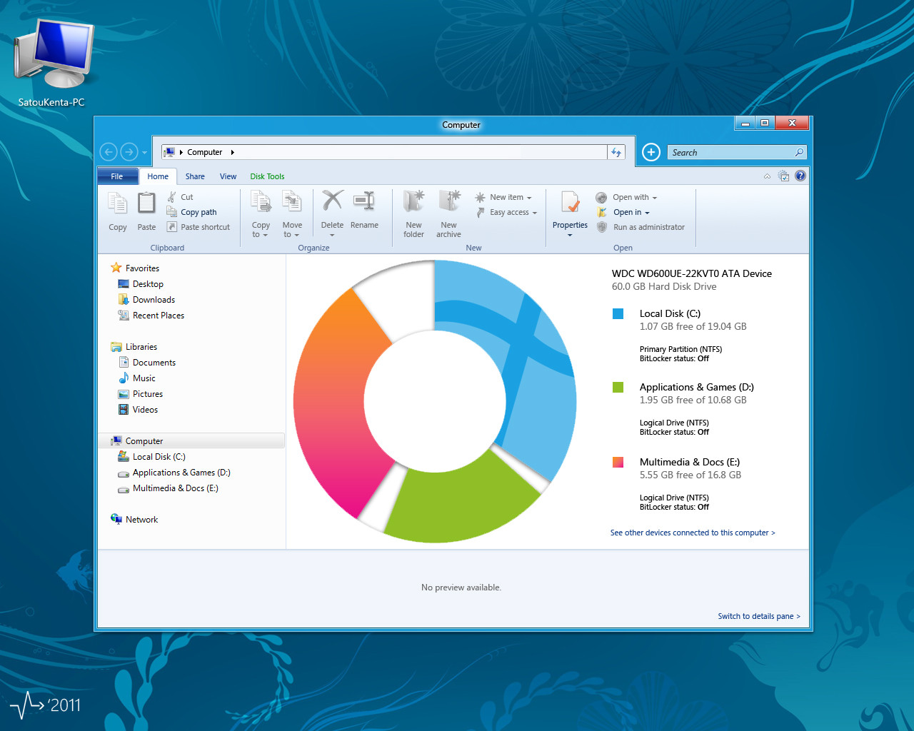
Task: Click the orange-pink Multimedia & Docs swatch
Action: (x=618, y=462)
